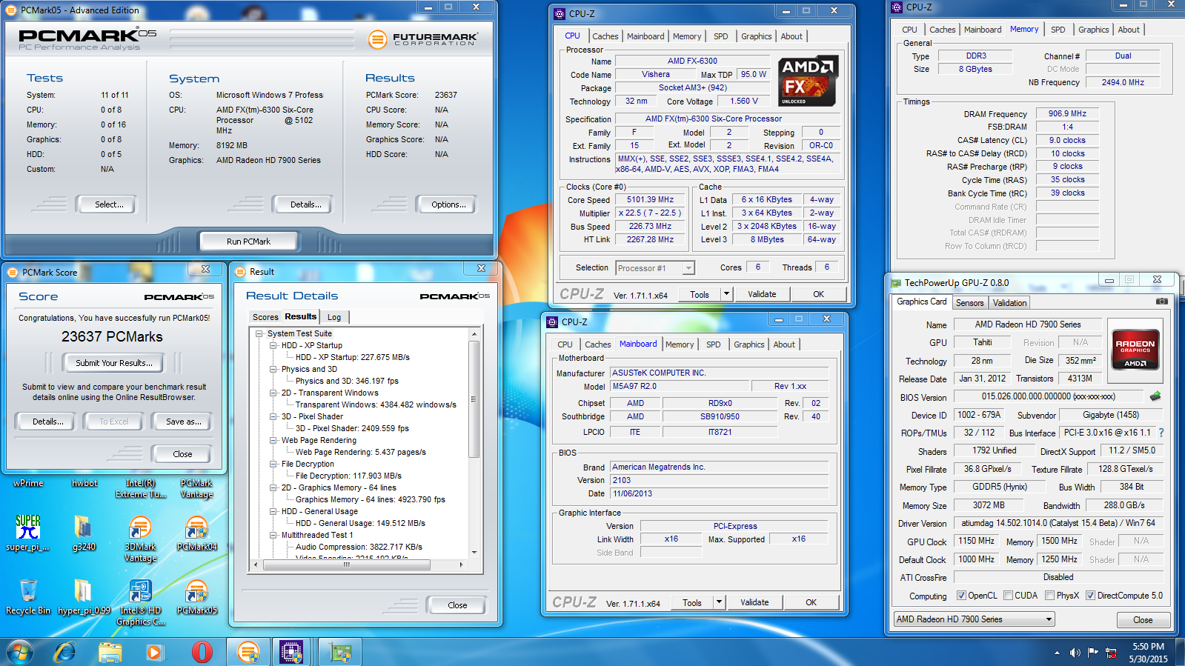Collapse the Web Page Rendering node

273,440
